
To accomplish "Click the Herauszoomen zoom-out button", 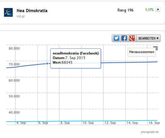I will click(x=142, y=52).
